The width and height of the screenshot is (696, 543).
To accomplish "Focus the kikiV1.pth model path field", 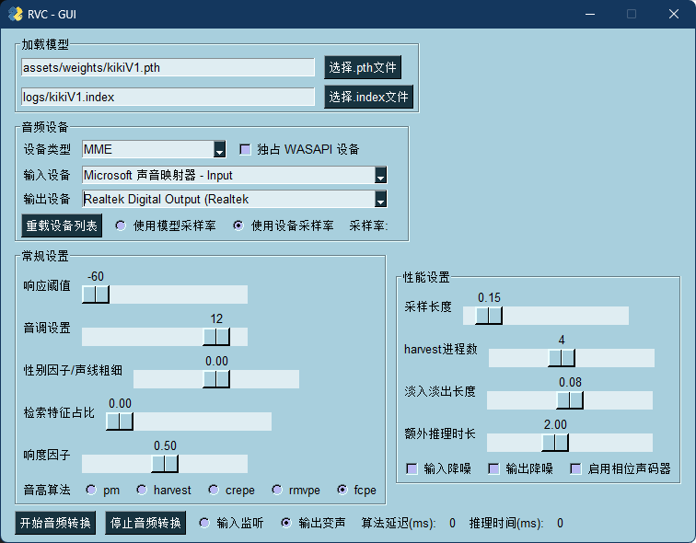I will click(x=168, y=67).
